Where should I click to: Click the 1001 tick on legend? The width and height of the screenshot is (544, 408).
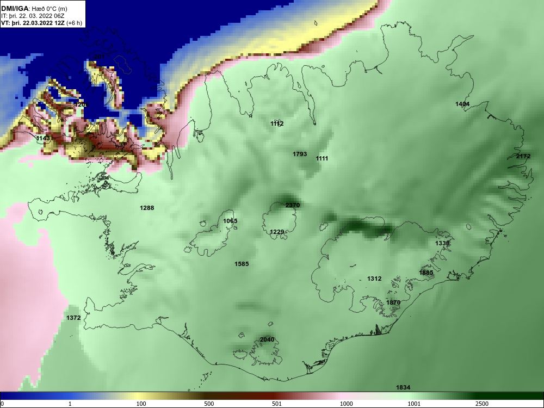pyautogui.click(x=414, y=404)
